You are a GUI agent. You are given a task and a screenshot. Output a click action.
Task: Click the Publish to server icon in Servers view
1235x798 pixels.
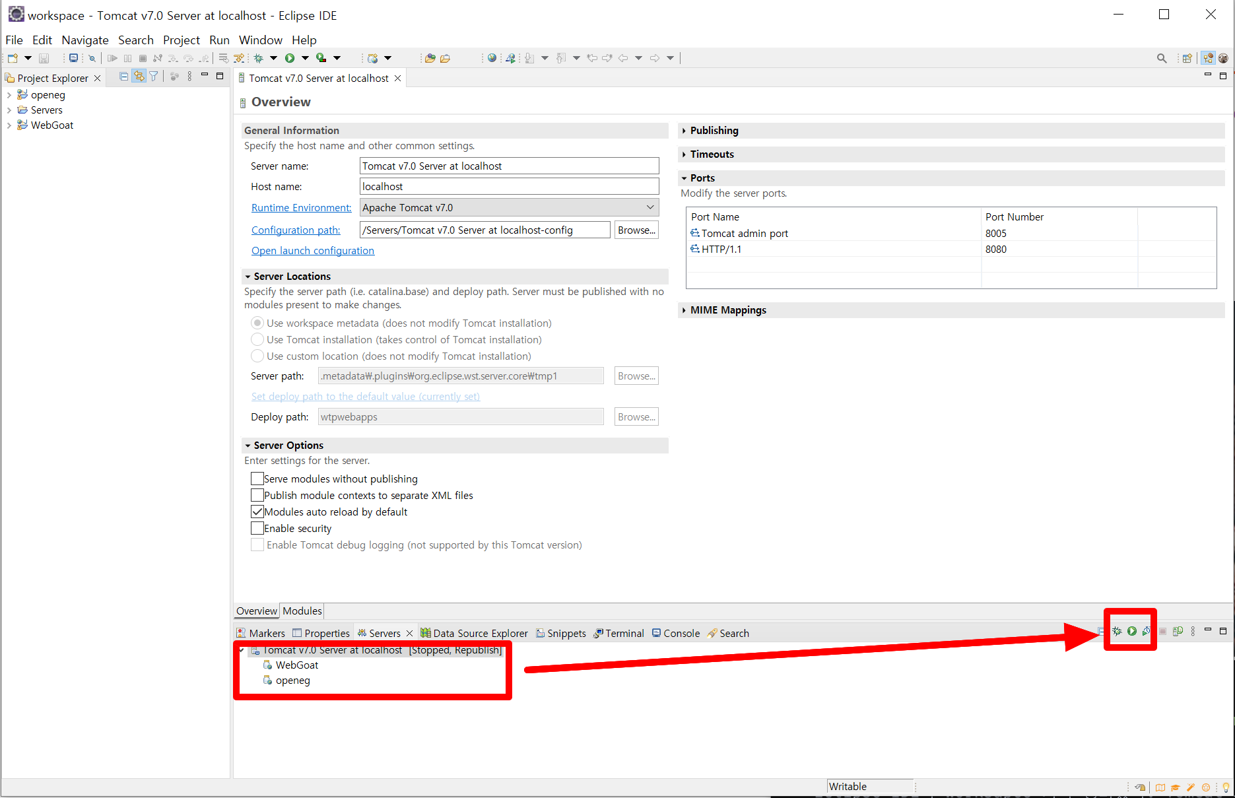(1178, 632)
